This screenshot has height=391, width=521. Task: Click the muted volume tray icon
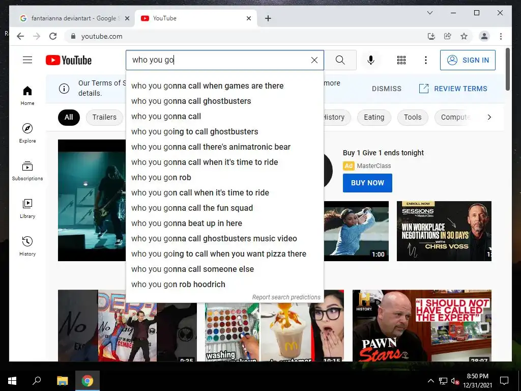click(x=455, y=381)
